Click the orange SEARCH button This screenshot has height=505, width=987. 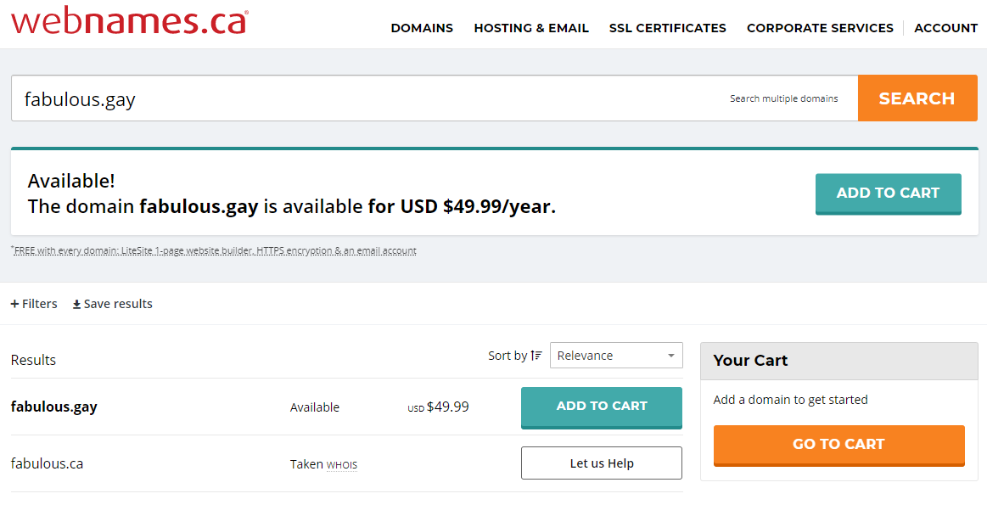(917, 98)
